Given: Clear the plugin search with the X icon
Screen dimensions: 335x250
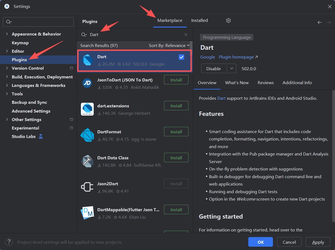Looking at the screenshot, I should [x=186, y=35].
